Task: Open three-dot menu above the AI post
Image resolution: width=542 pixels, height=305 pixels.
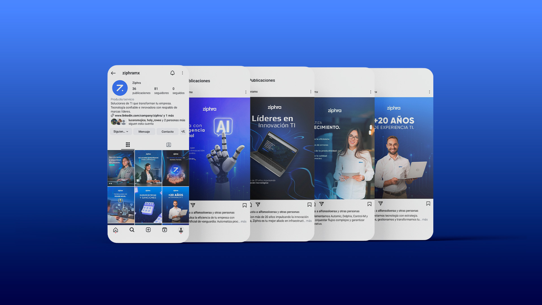Action: point(246,92)
